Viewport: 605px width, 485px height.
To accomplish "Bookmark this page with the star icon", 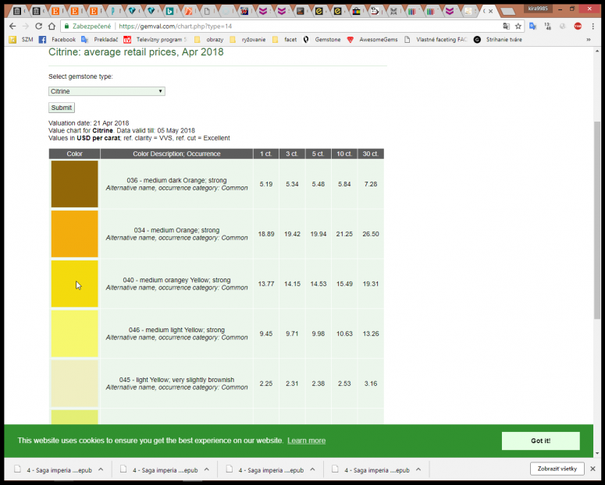I will (518, 27).
